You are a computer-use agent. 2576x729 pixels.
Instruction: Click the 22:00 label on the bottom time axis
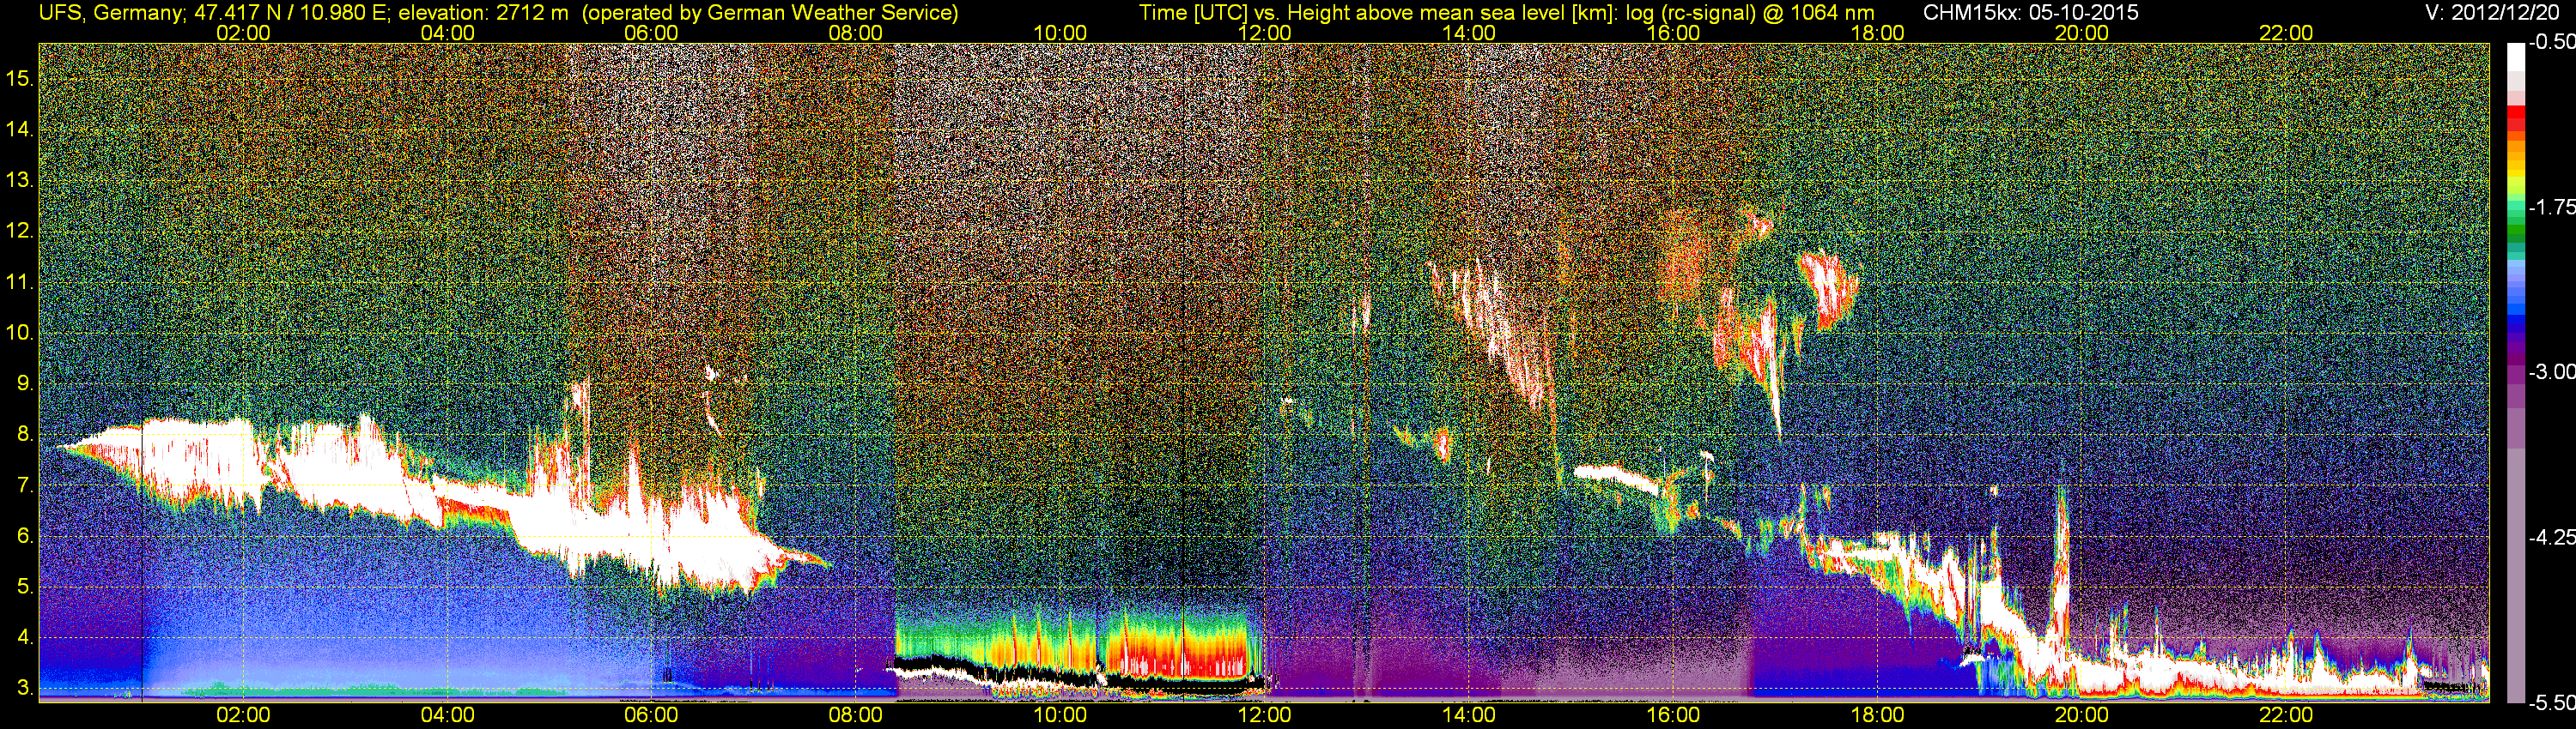pyautogui.click(x=2286, y=715)
